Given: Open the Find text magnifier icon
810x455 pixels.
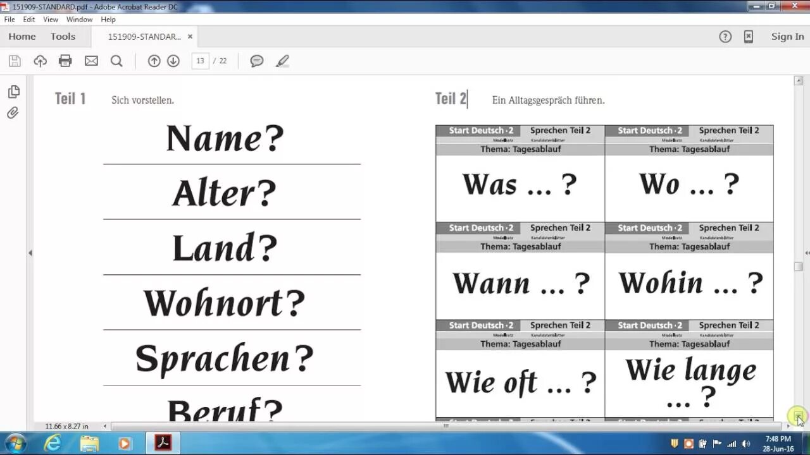Looking at the screenshot, I should pyautogui.click(x=116, y=61).
